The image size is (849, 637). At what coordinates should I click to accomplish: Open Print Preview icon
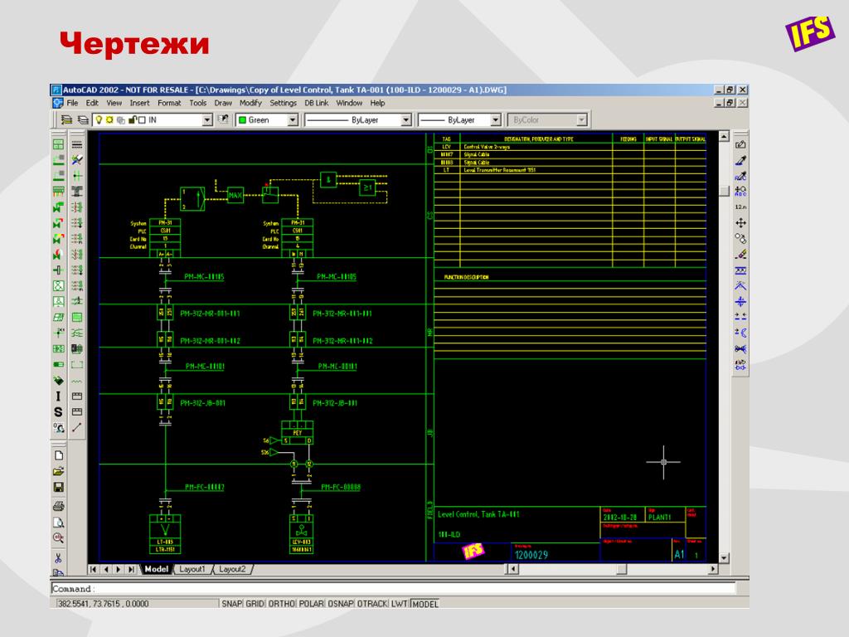pos(59,523)
